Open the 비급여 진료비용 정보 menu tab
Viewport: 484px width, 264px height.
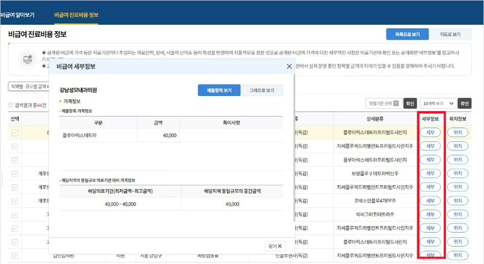pyautogui.click(x=76, y=14)
